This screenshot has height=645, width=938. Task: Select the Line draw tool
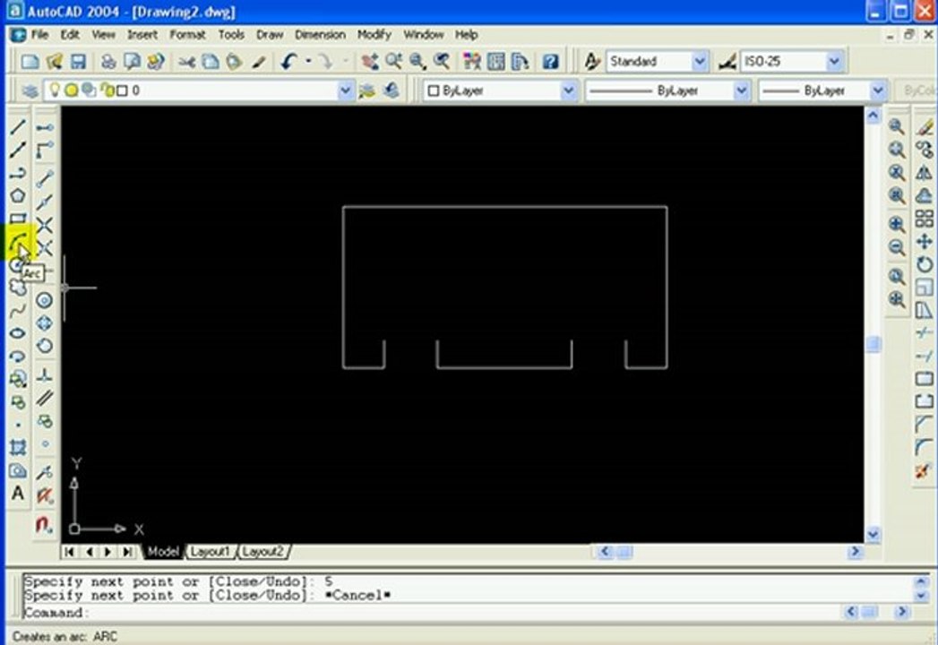17,127
